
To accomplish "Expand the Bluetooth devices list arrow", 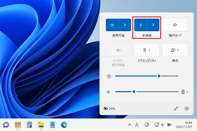I will click(x=153, y=25).
